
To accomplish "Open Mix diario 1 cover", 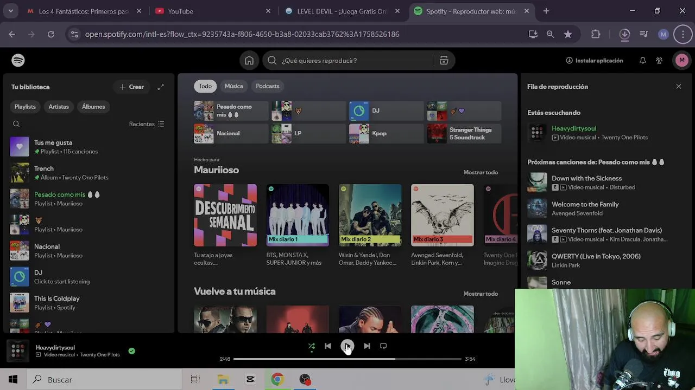I will 298,216.
